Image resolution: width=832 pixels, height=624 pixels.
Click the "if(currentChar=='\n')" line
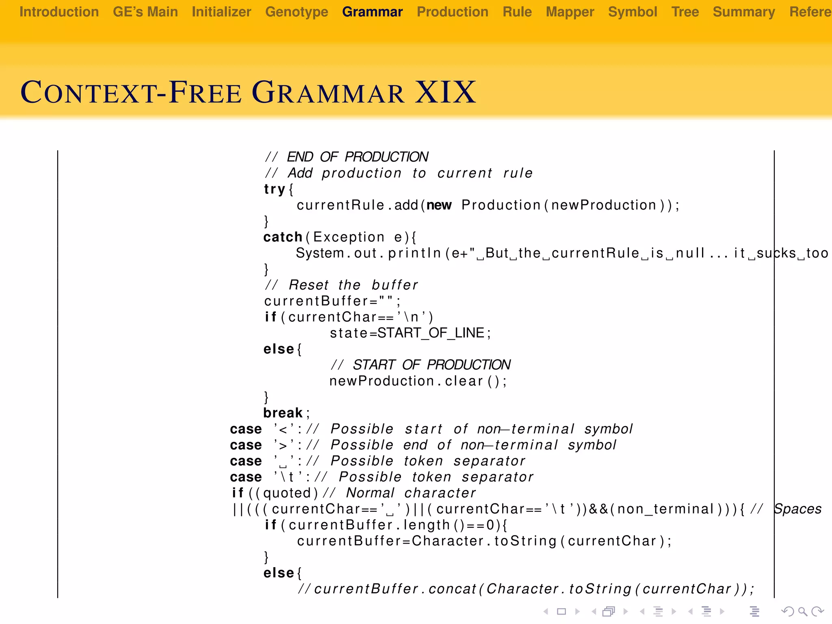coord(349,317)
